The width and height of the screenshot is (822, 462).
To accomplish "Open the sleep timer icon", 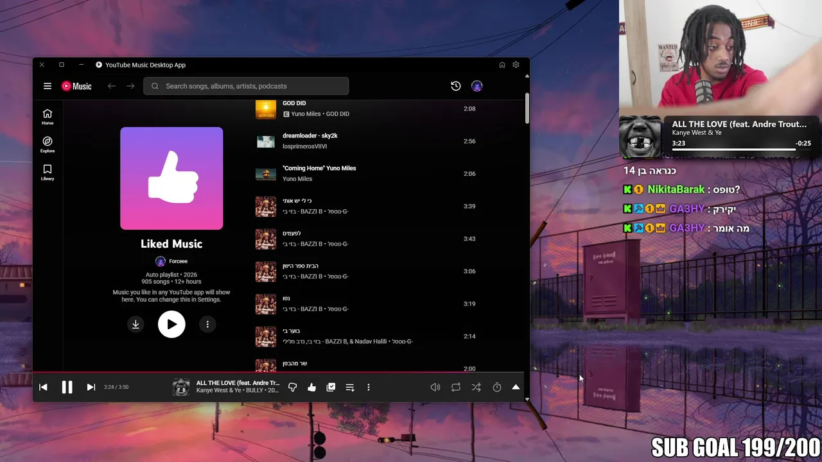I will 497,387.
